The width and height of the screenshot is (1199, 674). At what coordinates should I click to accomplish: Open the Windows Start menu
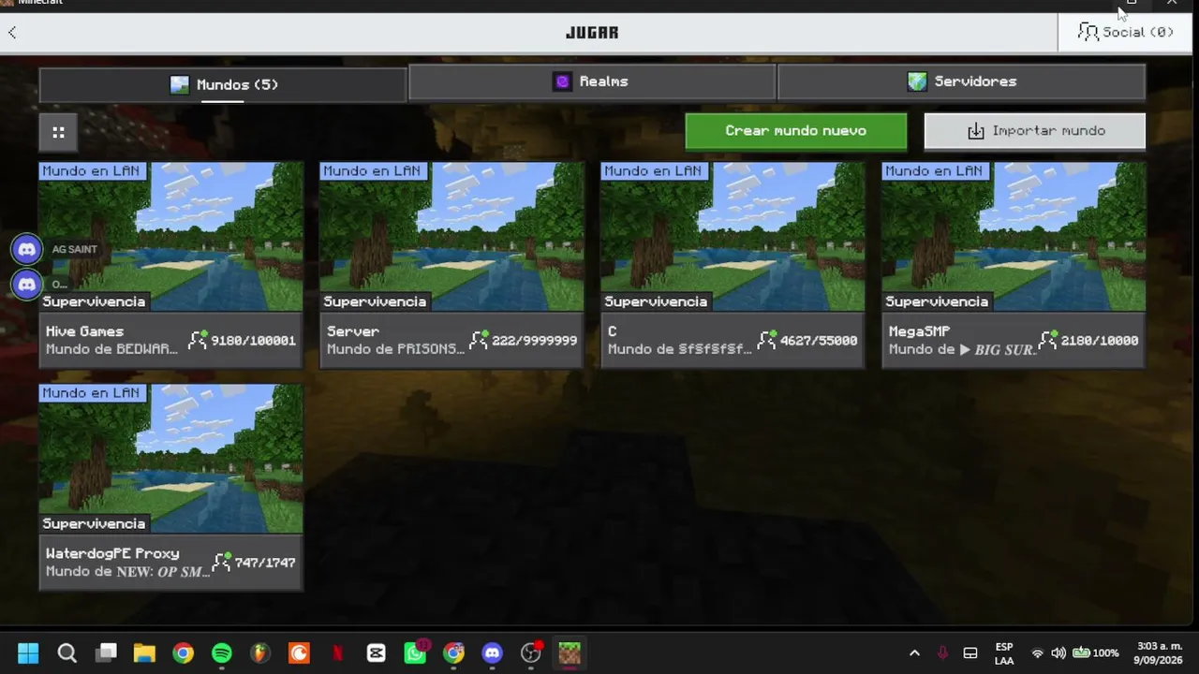(x=28, y=652)
